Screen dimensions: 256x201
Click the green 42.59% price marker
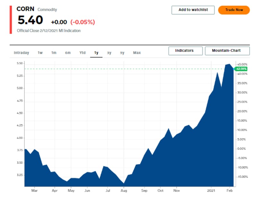[x=241, y=69]
